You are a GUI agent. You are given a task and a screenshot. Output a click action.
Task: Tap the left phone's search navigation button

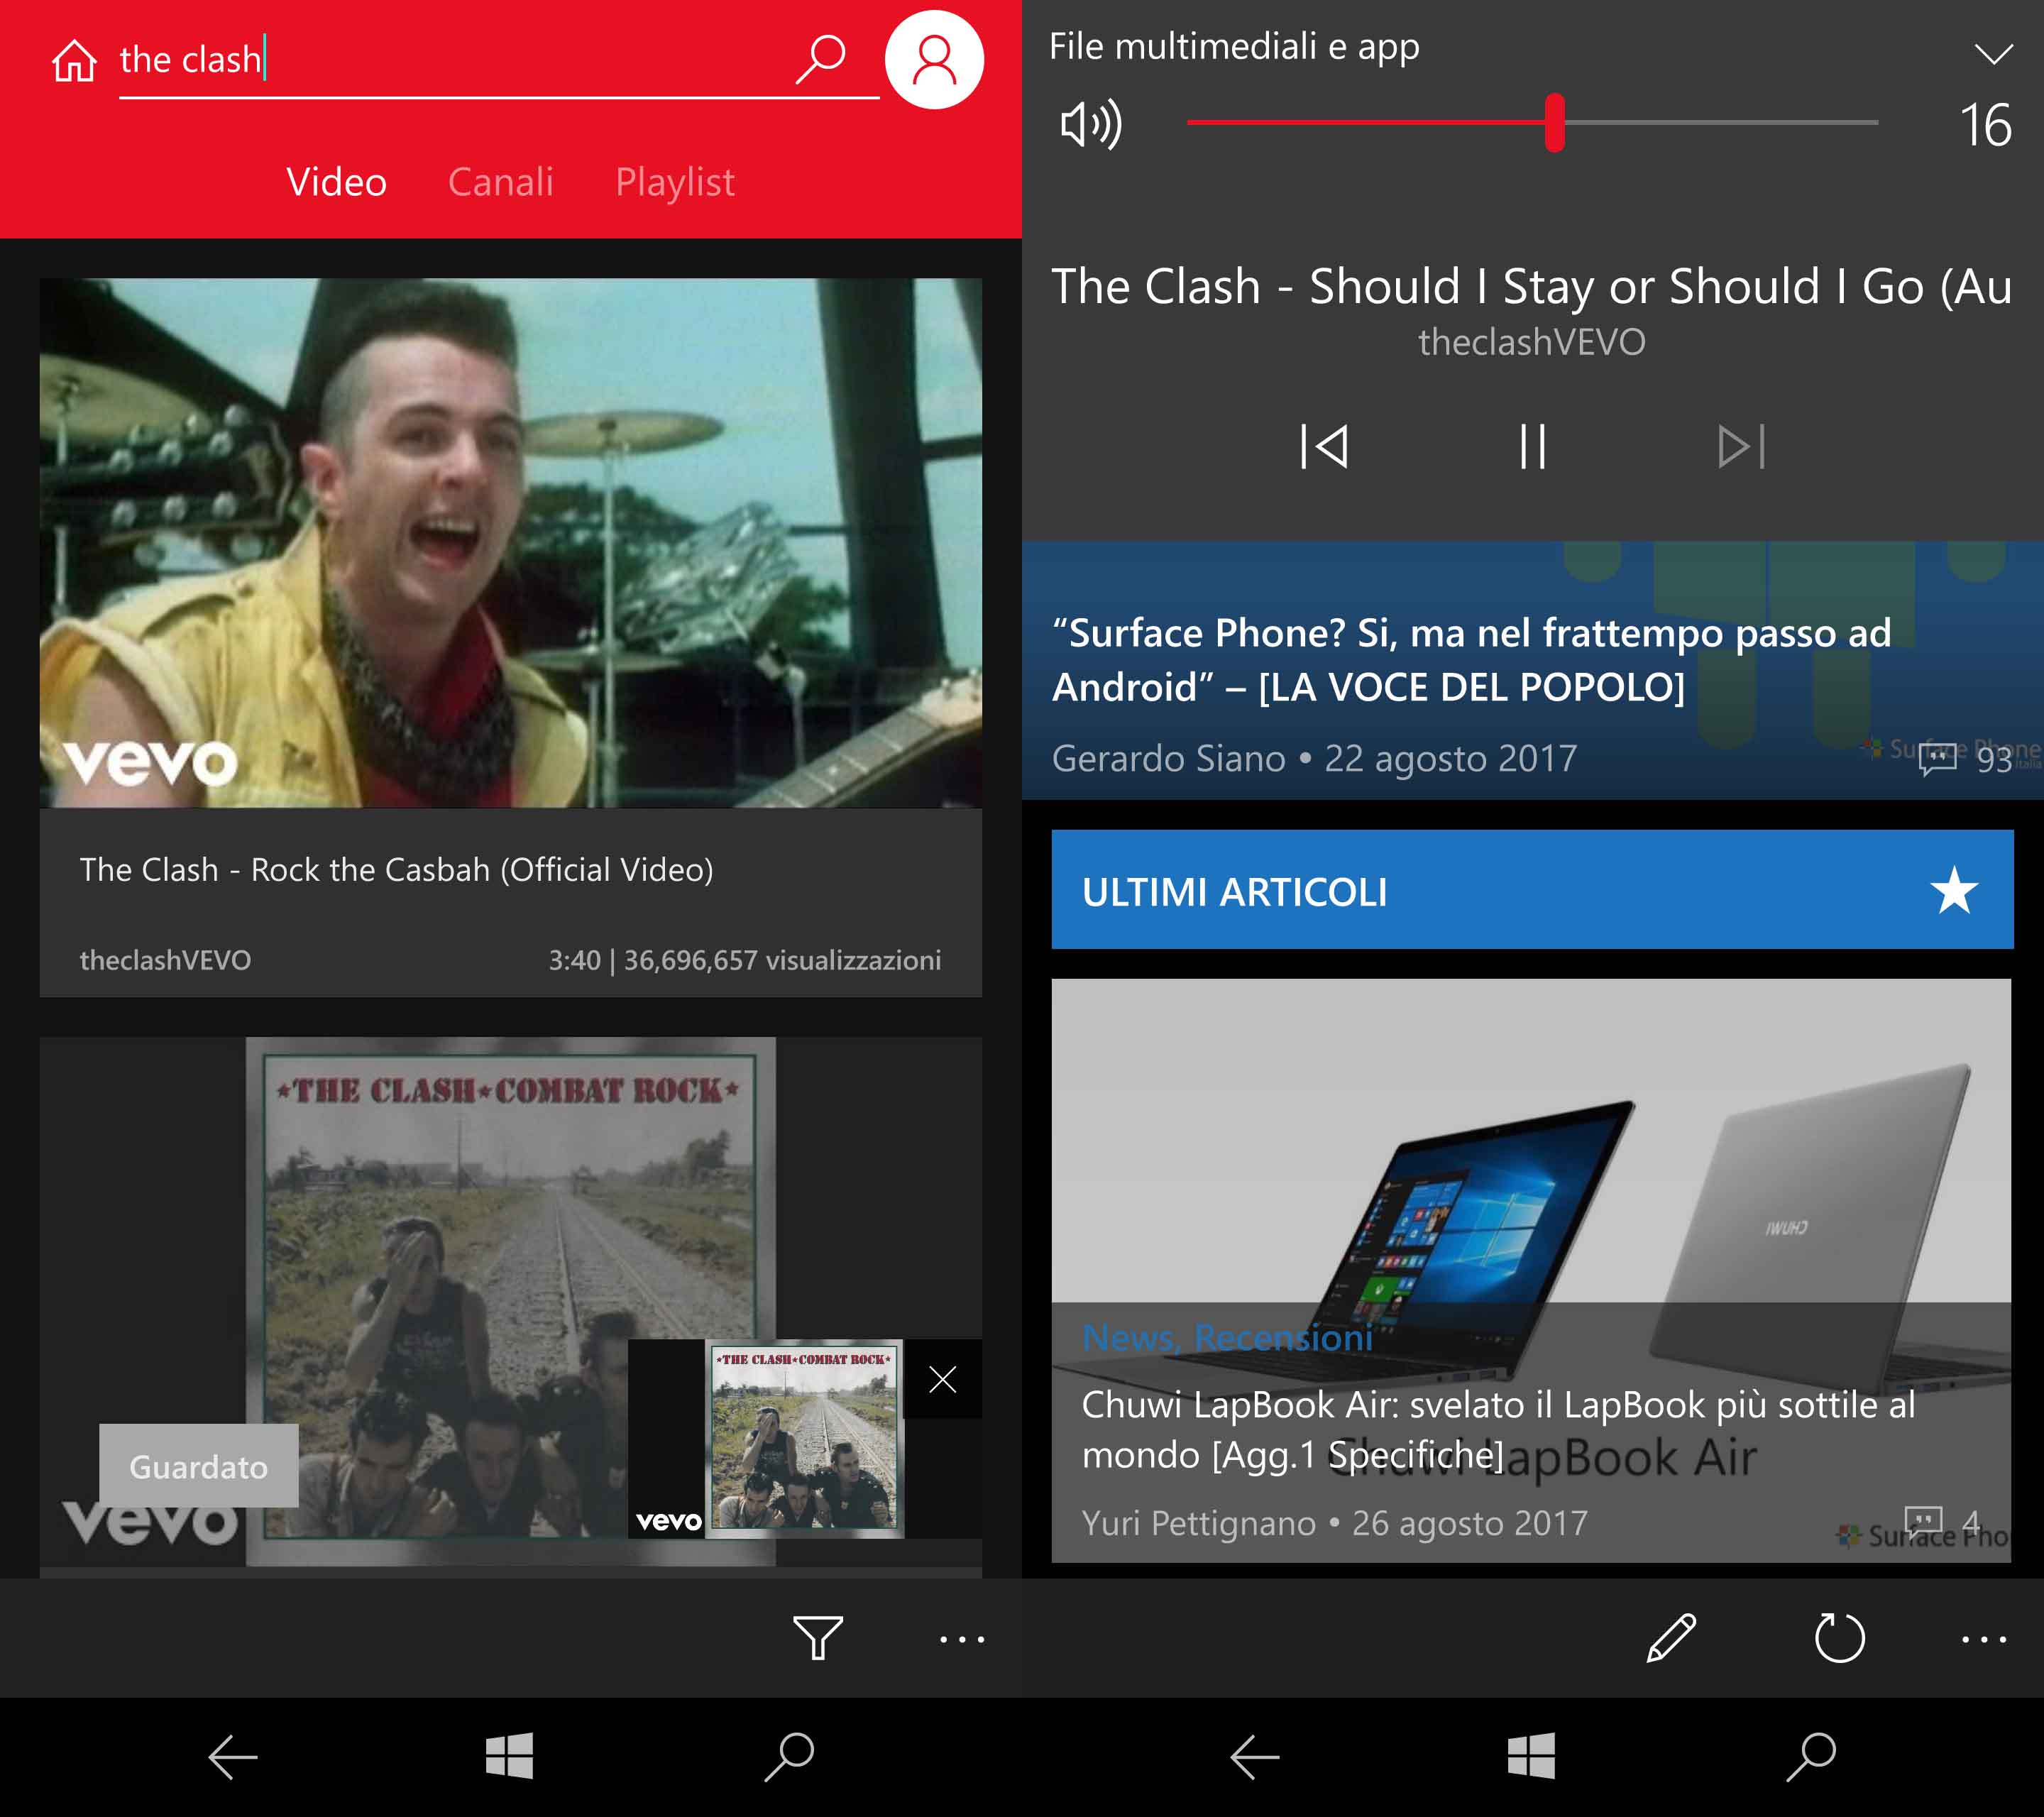(x=790, y=1756)
